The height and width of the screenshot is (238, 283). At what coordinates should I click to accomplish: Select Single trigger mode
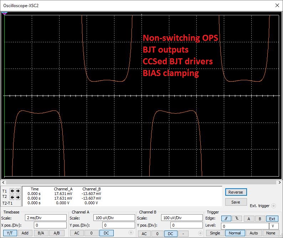215,233
